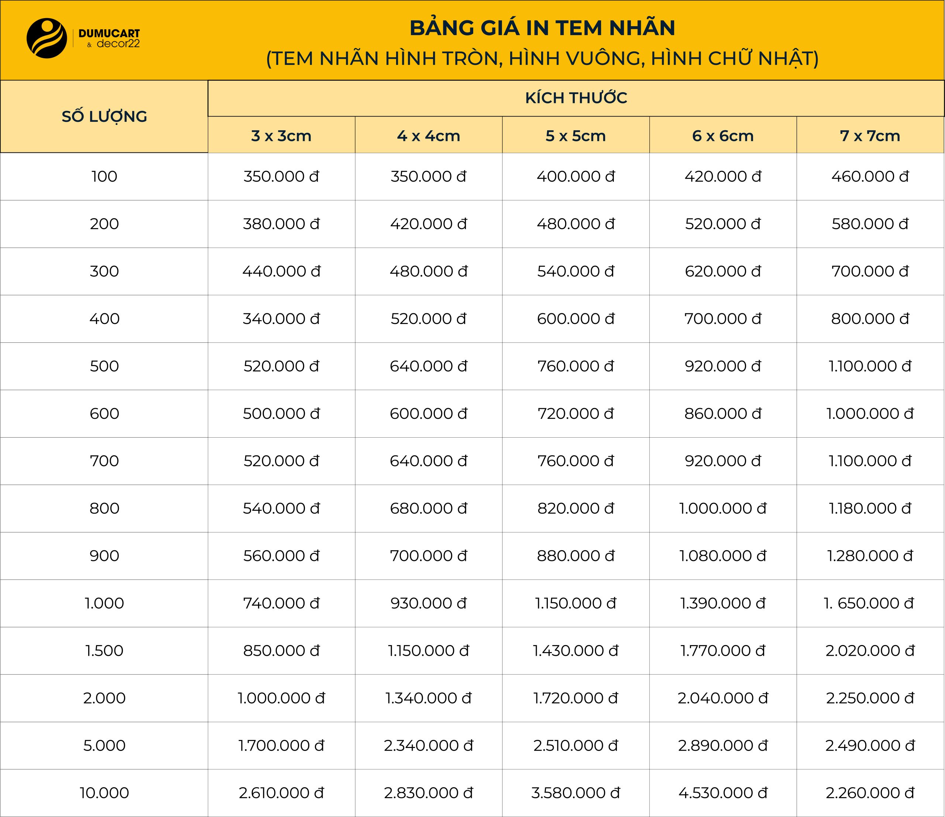Select the 1. 650.000 đ price cell

[870, 603]
